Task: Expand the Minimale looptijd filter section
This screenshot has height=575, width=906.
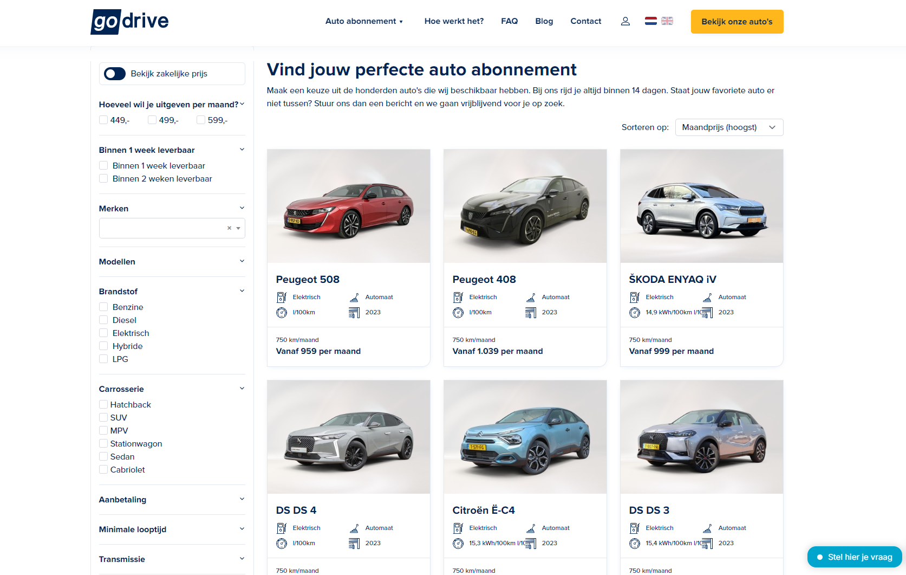Action: click(x=172, y=529)
